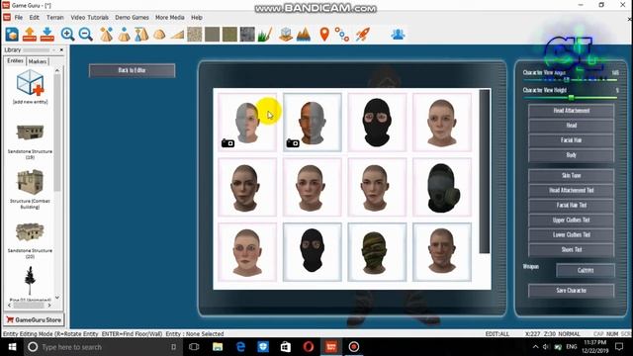Switch to entity mode cube icon
Image resolution: width=633 pixels, height=356 pixels.
point(286,35)
